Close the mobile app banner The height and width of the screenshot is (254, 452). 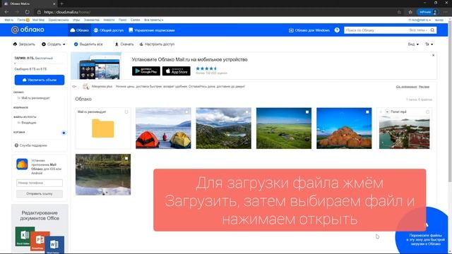point(433,55)
